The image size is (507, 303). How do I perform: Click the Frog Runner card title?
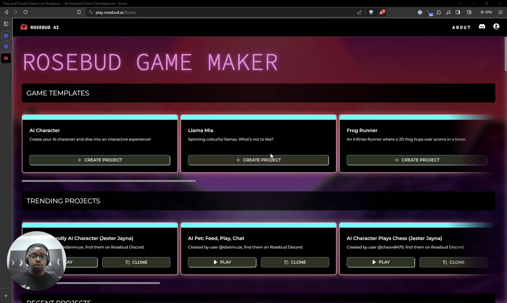(362, 130)
